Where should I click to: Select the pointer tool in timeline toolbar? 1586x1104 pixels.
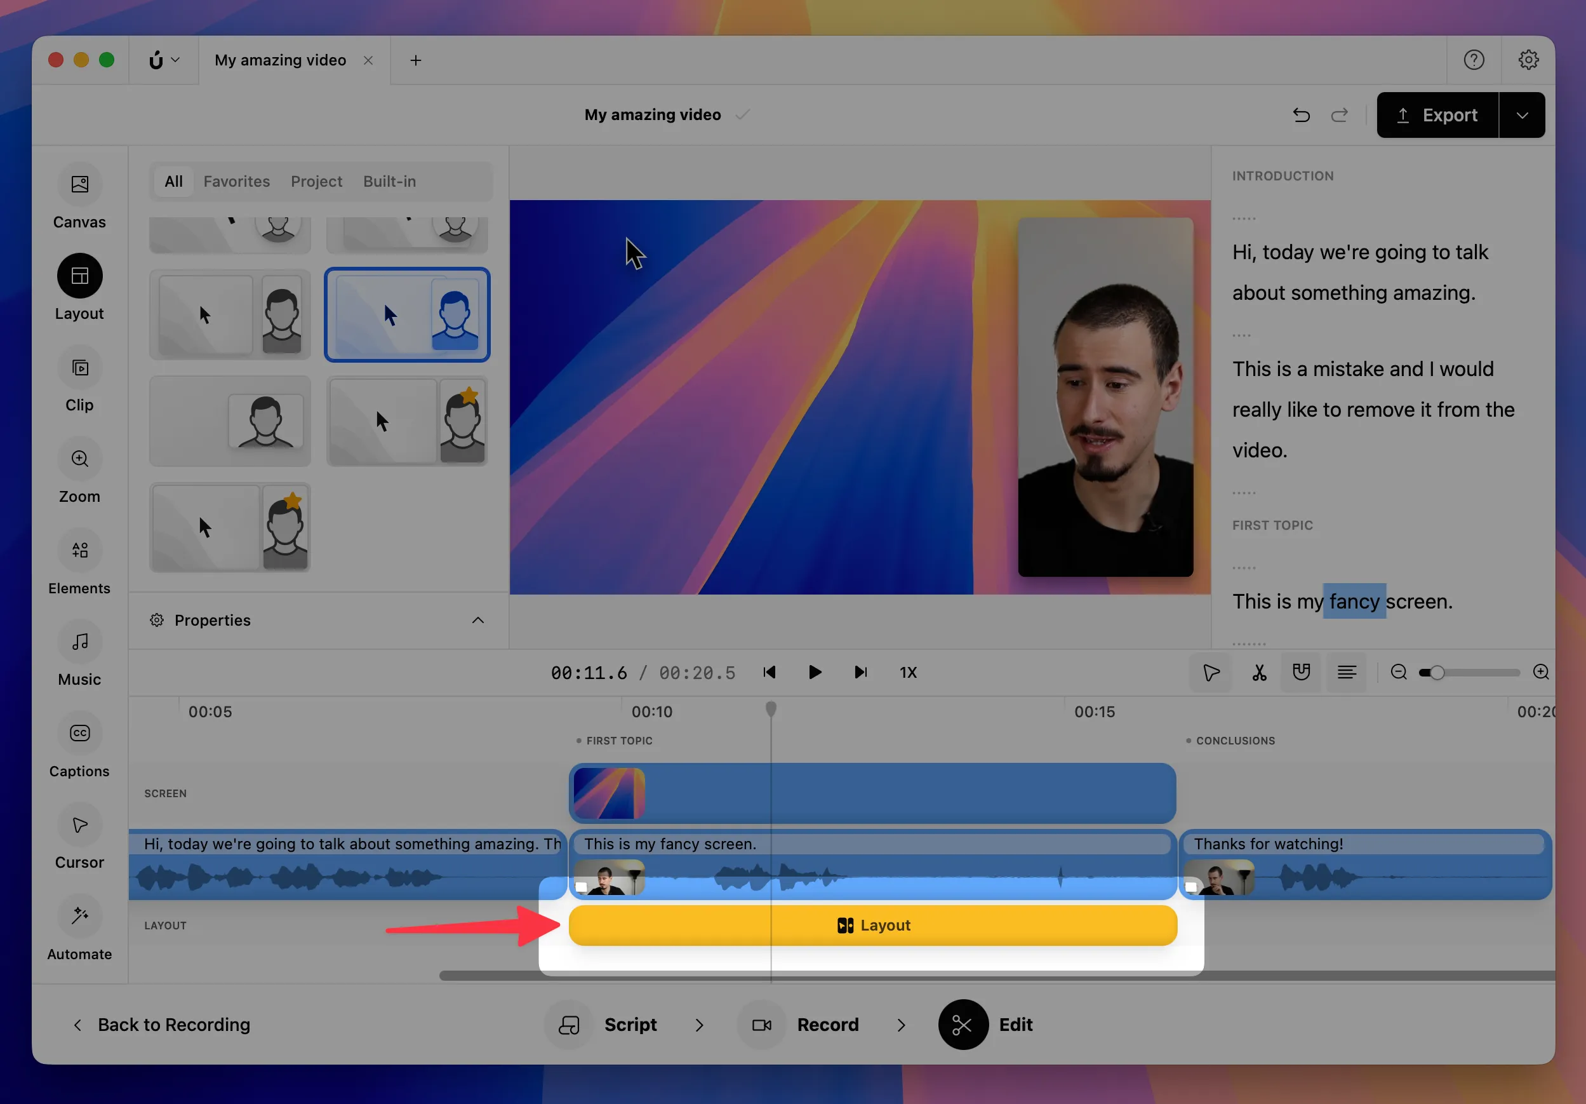click(1211, 672)
